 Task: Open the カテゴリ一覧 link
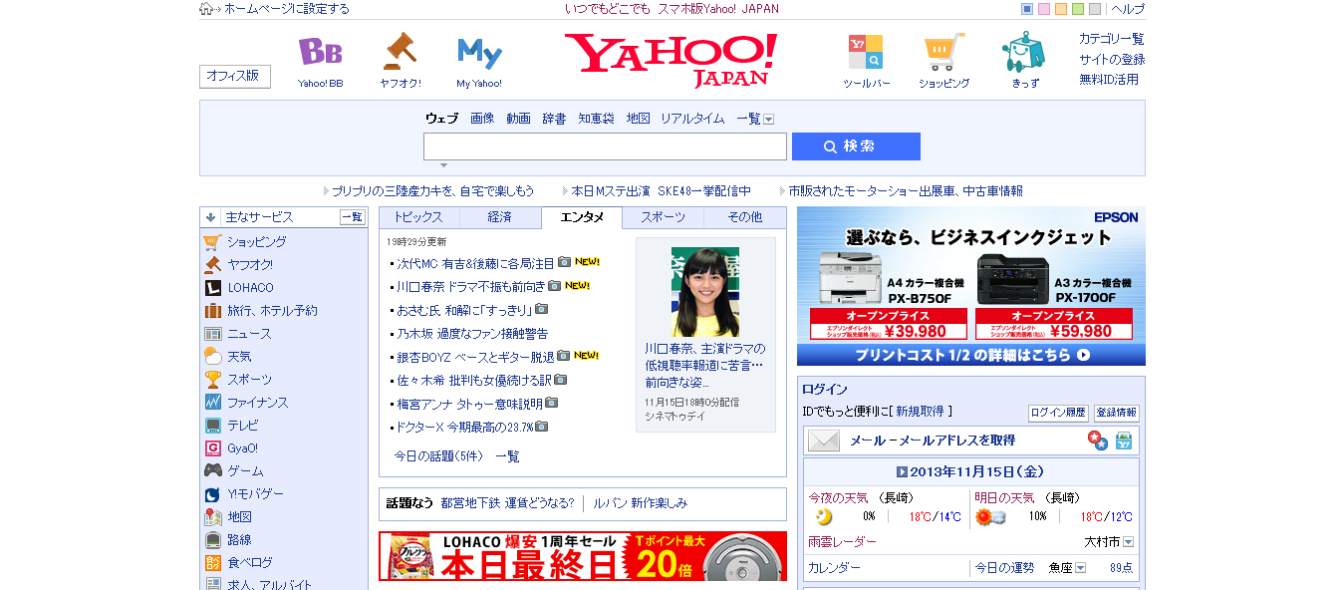pyautogui.click(x=1112, y=39)
